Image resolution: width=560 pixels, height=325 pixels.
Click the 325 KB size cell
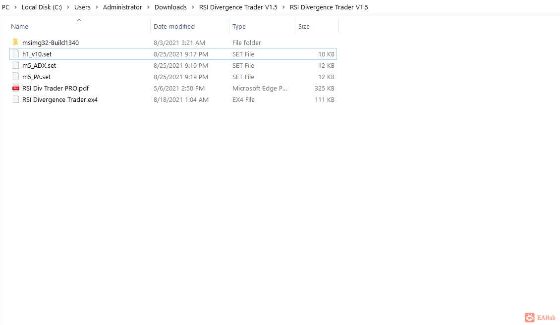[x=324, y=89]
